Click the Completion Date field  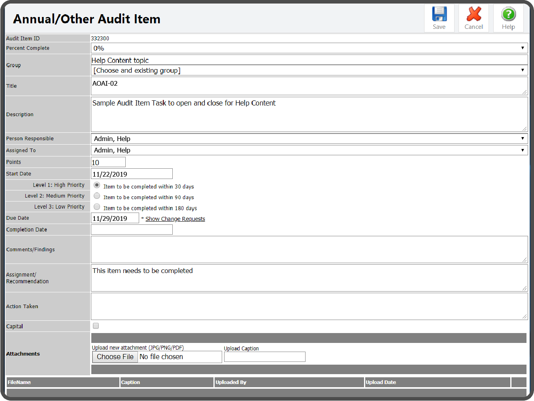tap(132, 230)
